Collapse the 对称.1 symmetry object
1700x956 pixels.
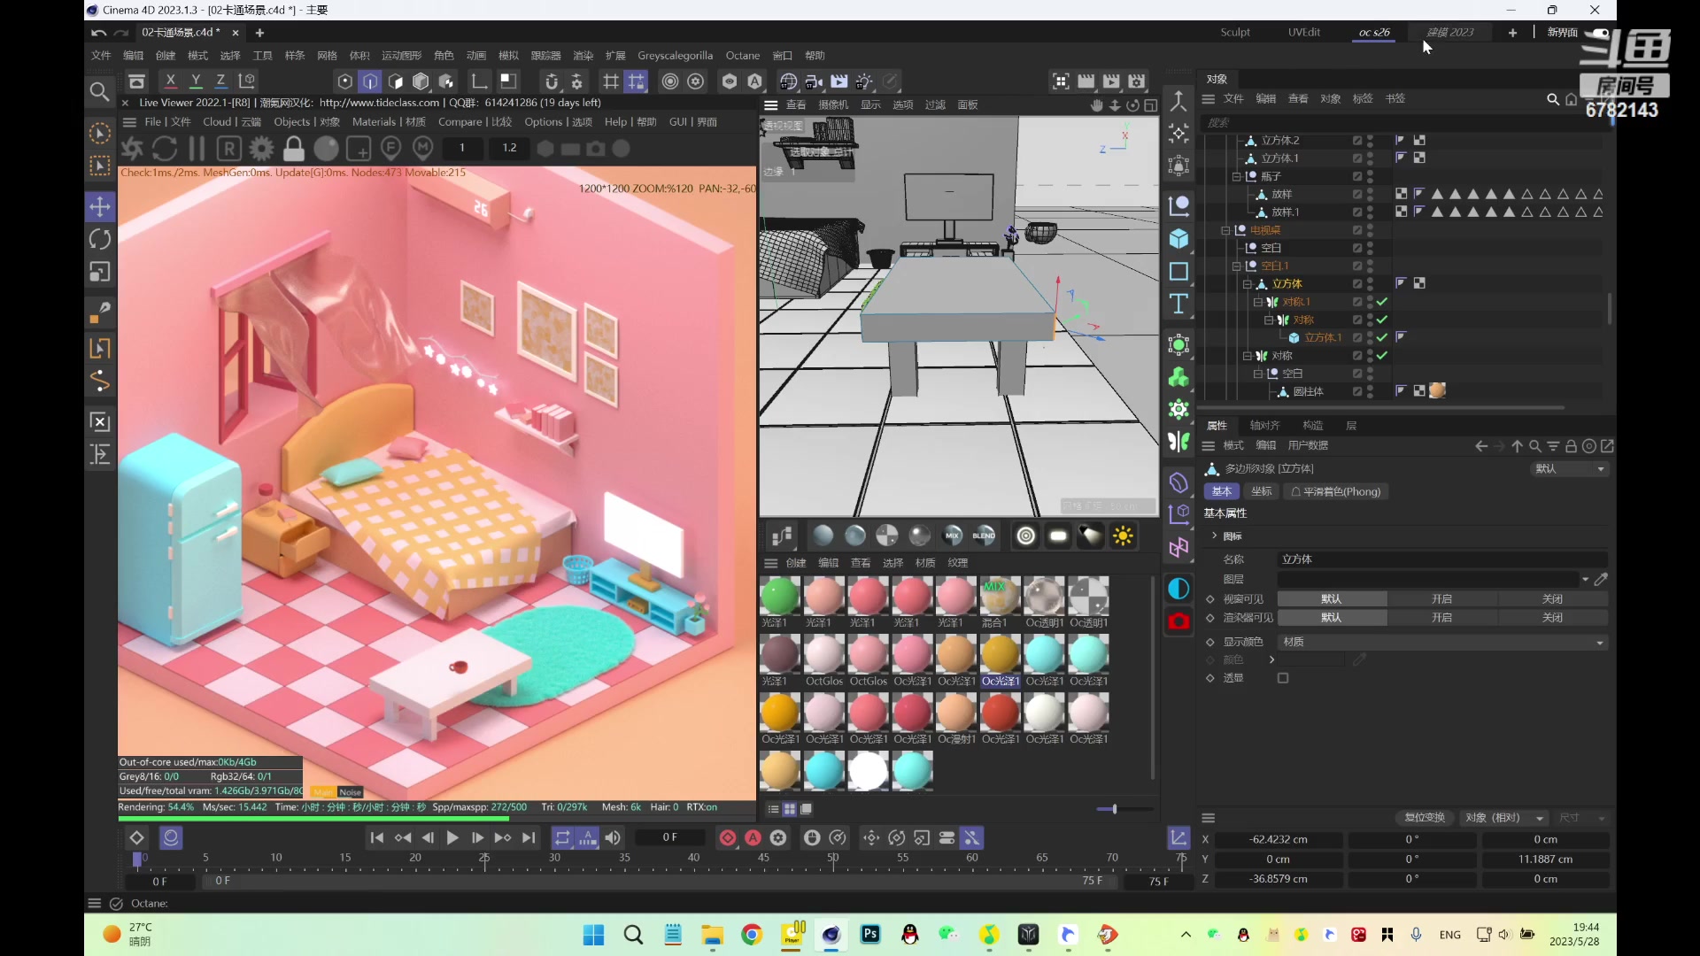tap(1257, 302)
